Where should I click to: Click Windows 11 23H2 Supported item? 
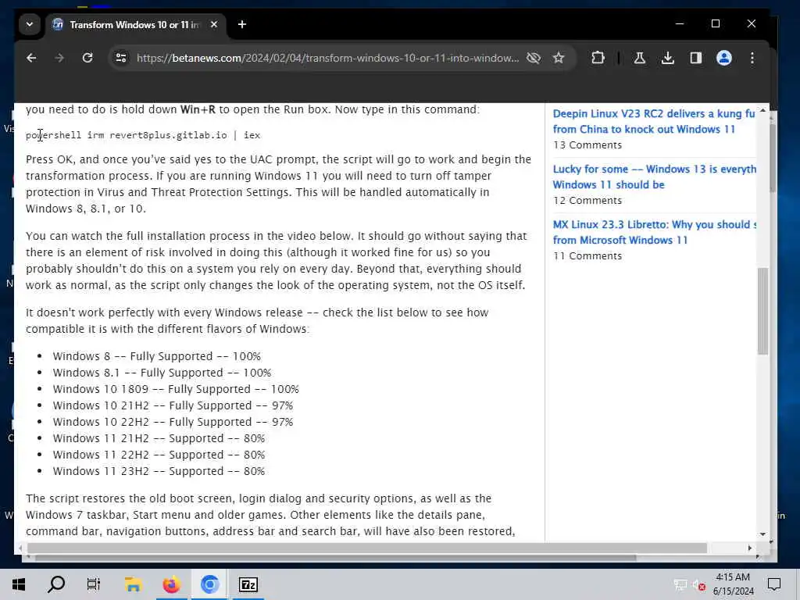tap(159, 471)
